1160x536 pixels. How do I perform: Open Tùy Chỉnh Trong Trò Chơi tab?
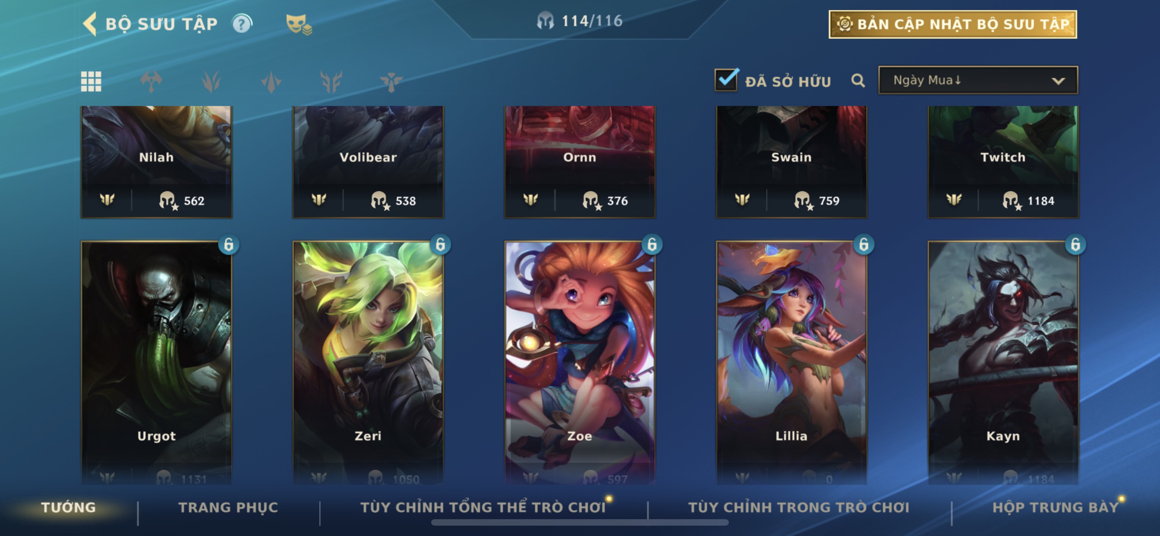(798, 507)
